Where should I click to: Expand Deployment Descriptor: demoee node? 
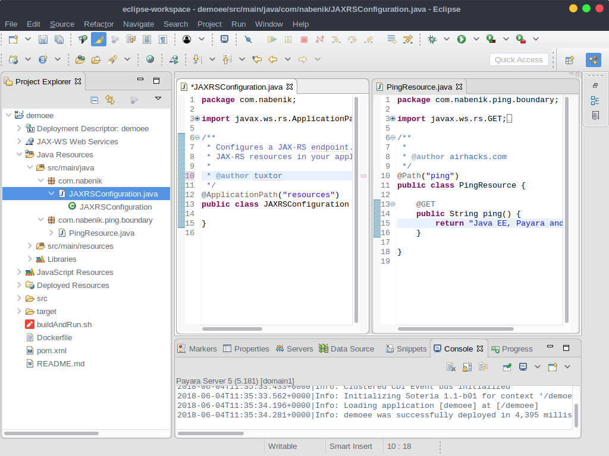coord(19,128)
